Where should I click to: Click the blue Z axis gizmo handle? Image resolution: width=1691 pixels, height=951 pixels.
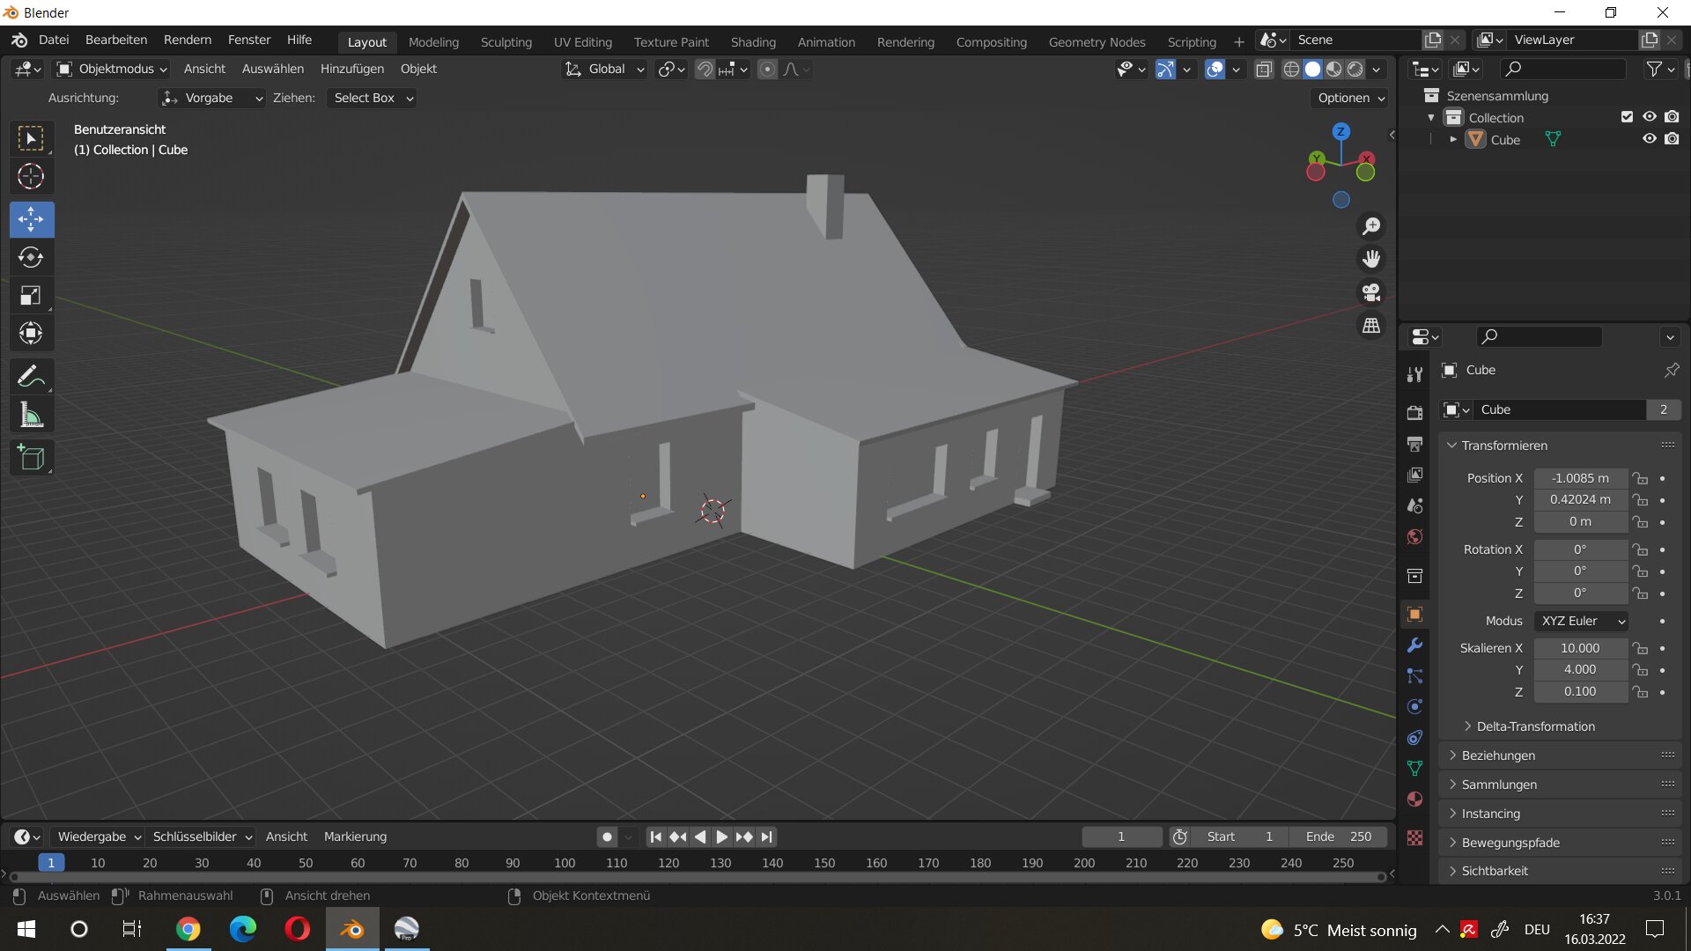(x=1340, y=131)
